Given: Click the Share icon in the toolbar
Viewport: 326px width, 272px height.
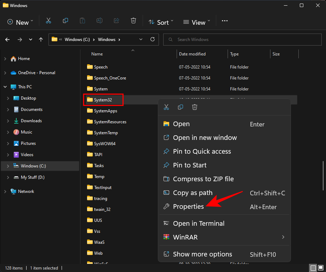Looking at the screenshot, I should click(116, 20).
